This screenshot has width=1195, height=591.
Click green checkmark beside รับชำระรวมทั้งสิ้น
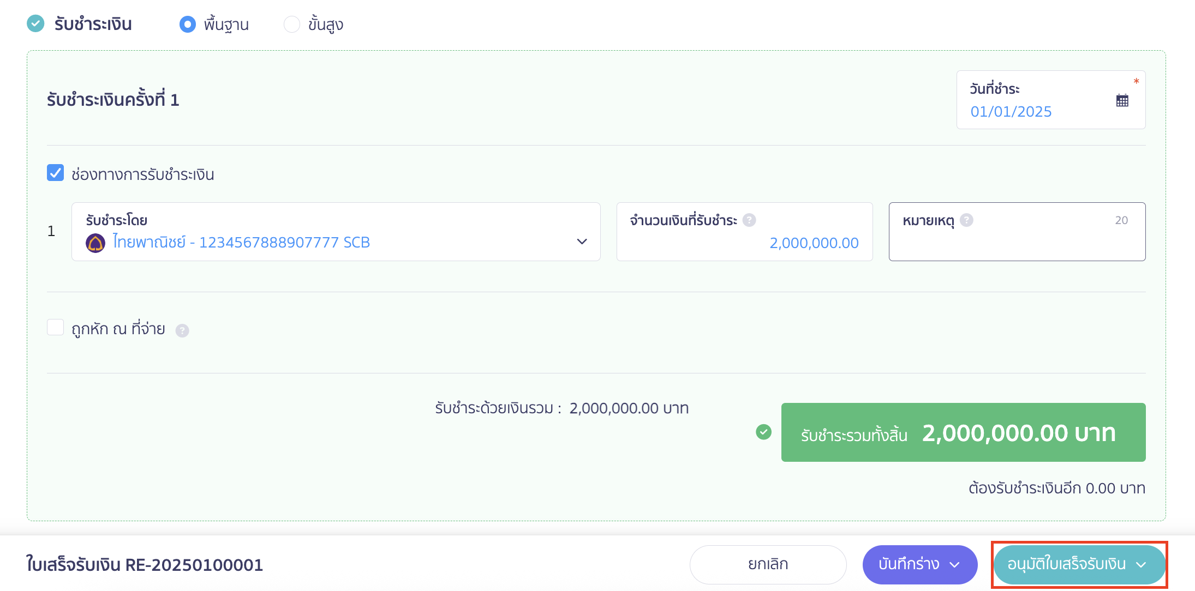[763, 432]
